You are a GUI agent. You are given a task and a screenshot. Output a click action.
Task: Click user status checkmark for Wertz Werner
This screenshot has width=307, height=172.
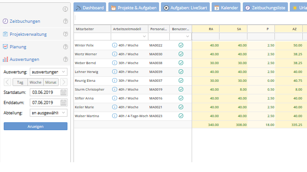click(x=181, y=54)
